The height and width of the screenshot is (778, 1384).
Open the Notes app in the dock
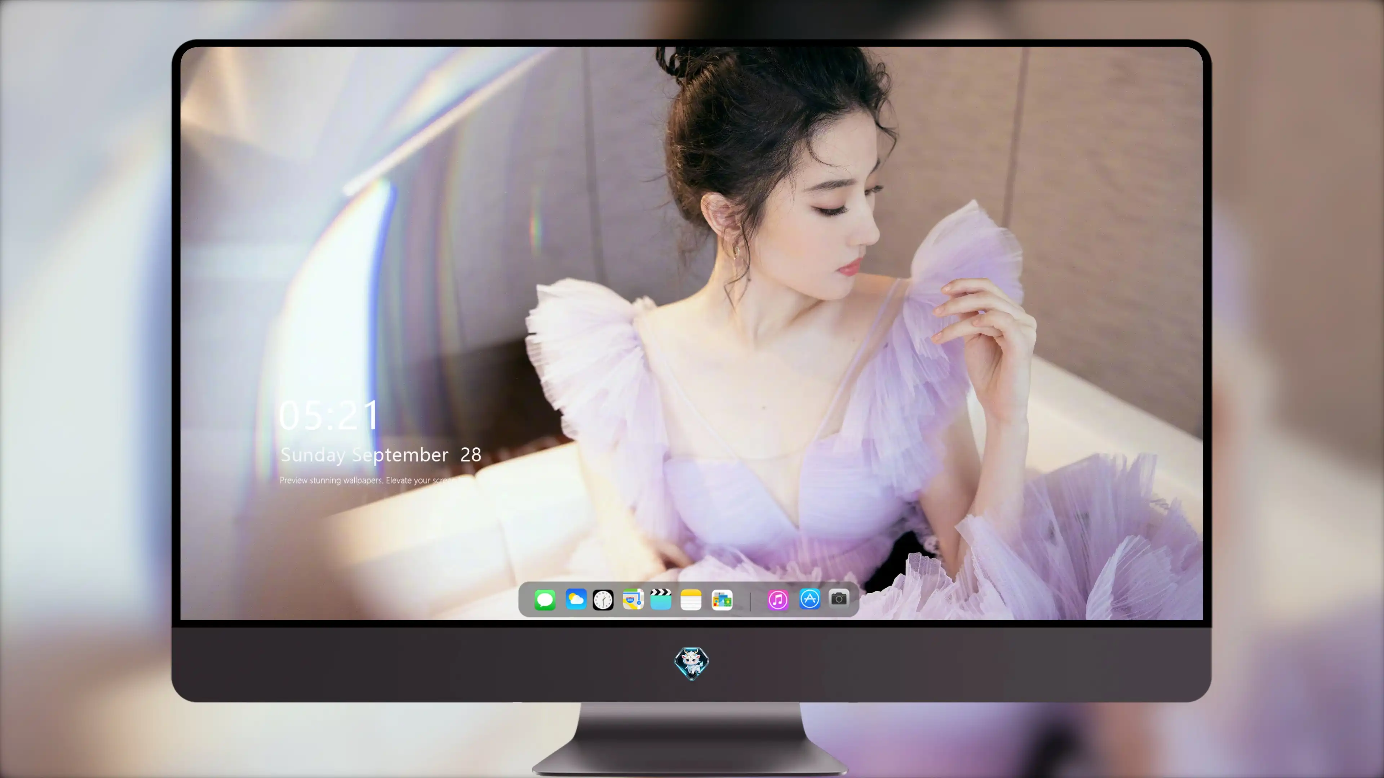[691, 600]
